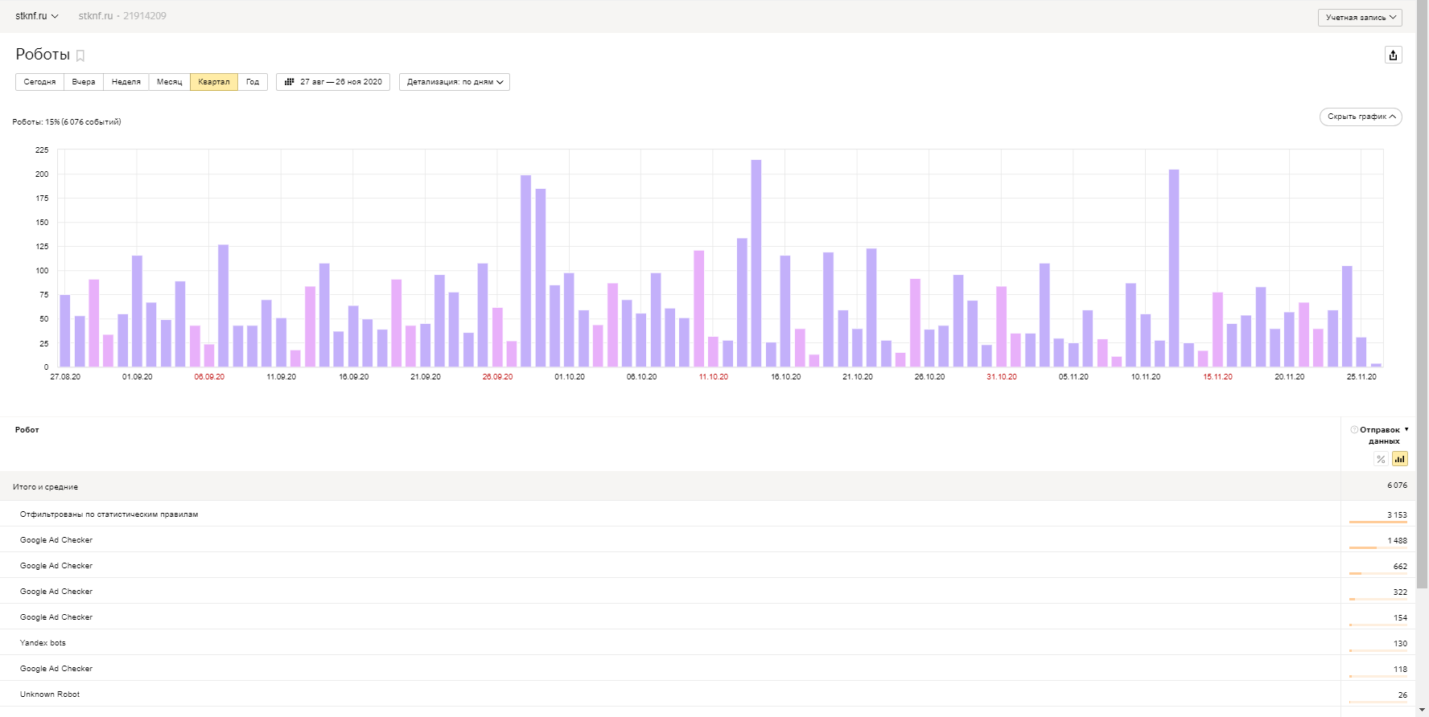
Task: Click the progress bar under value 1 488
Action: (x=1378, y=548)
